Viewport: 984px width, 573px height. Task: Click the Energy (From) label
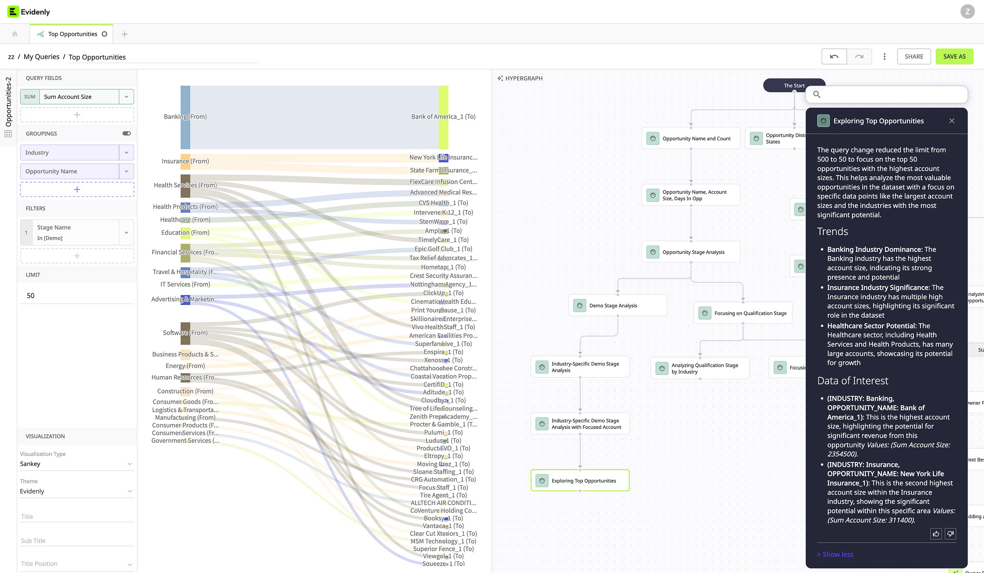[185, 366]
